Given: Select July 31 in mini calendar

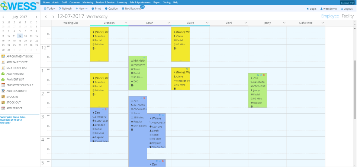Looking at the screenshot, I should 9,50.
